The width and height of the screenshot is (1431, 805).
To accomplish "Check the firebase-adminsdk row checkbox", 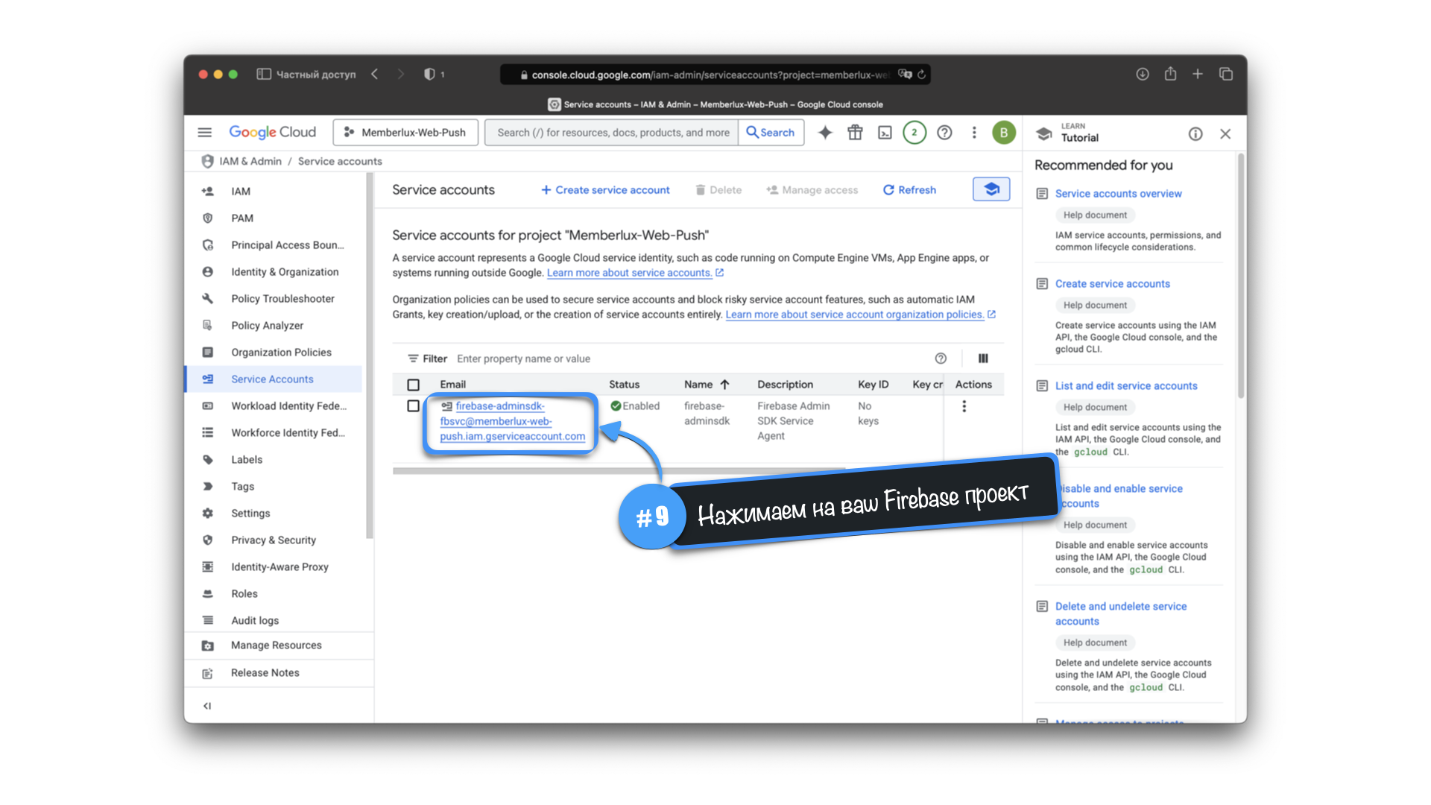I will 414,406.
